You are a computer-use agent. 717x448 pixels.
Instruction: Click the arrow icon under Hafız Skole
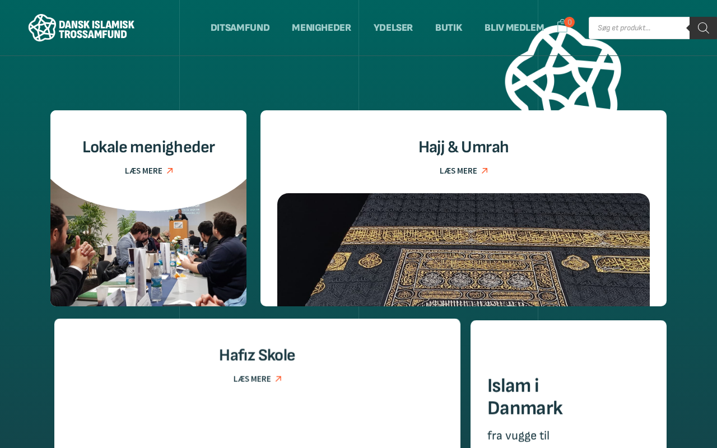278,379
